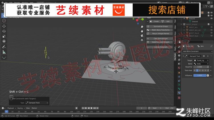Expand WDGT_Aim_old tree item
Screen dimensions: 214x120
coord(184,30)
